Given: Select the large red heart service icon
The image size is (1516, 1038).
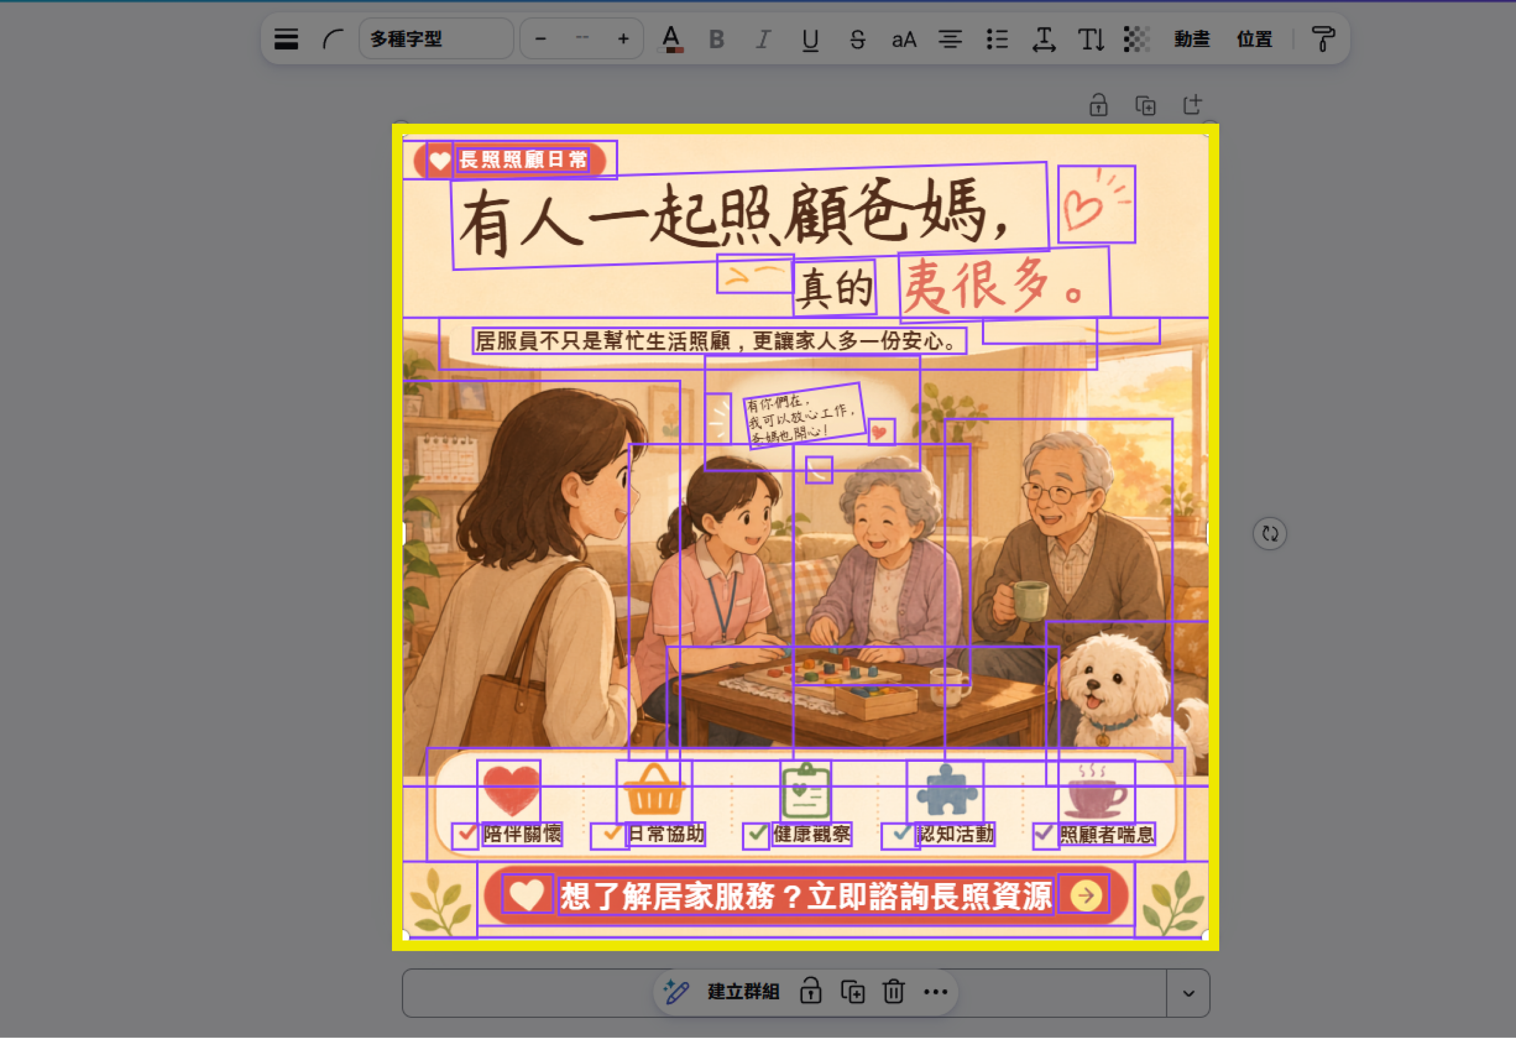Looking at the screenshot, I should click(x=509, y=791).
